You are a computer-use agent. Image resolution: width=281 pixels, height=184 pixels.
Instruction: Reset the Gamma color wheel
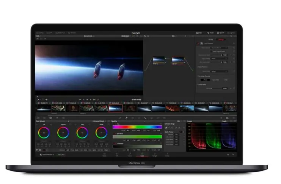[70, 125]
